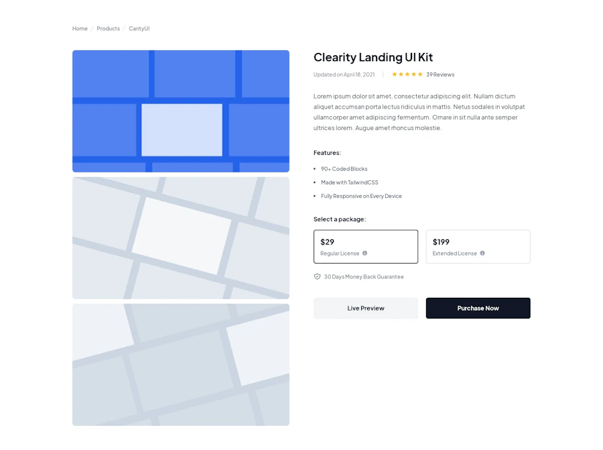Open the blue product preview image
The height and width of the screenshot is (450, 603).
click(181, 111)
